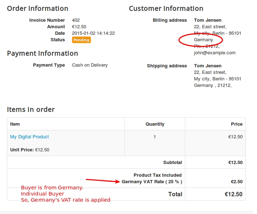Select the invoice number 402
257x214 pixels.
point(76,20)
